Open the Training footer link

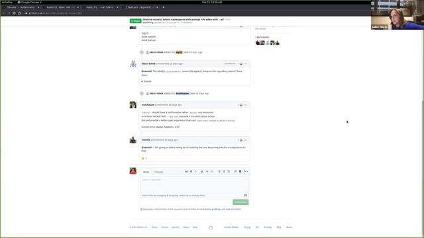[268, 227]
